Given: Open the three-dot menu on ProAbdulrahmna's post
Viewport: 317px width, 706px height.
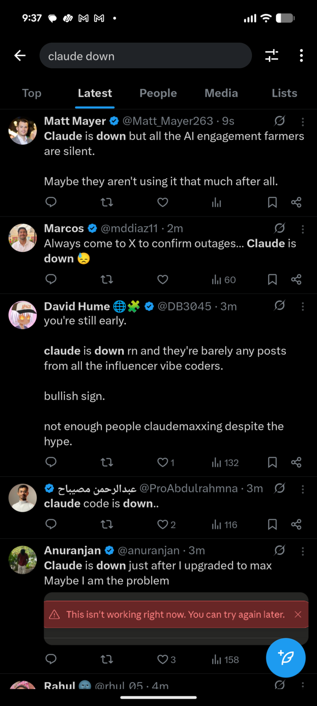Looking at the screenshot, I should pyautogui.click(x=302, y=489).
